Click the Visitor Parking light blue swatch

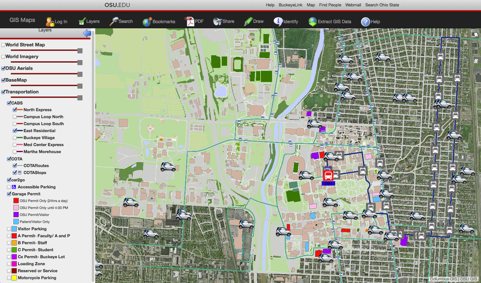14,229
